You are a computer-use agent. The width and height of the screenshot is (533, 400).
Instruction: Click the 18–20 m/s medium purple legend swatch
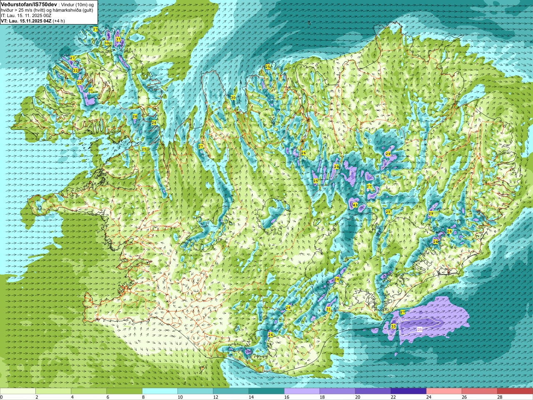tap(337, 391)
